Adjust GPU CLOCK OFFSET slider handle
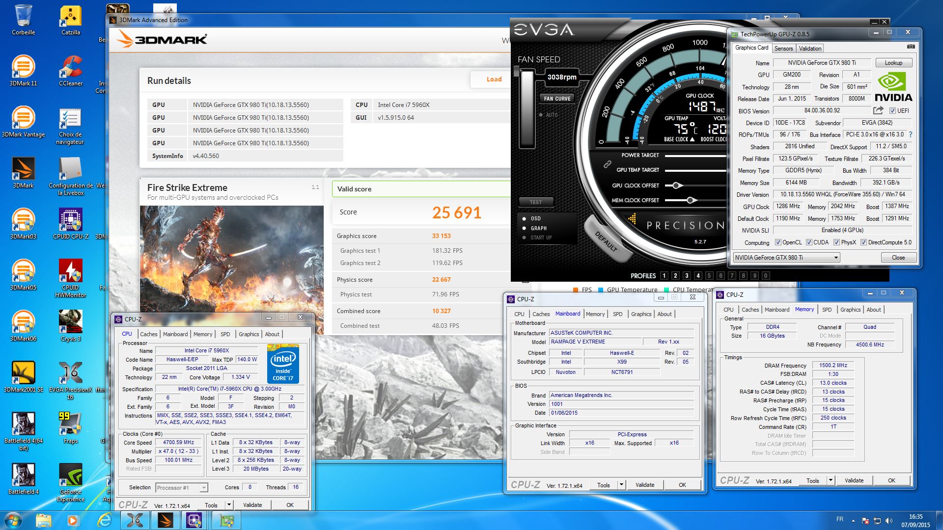The height and width of the screenshot is (530, 943). click(x=677, y=185)
